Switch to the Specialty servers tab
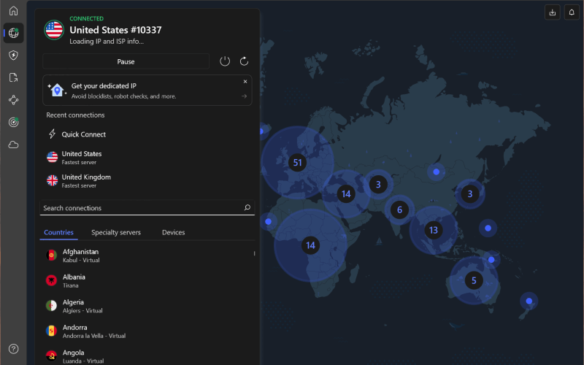 [115, 233]
